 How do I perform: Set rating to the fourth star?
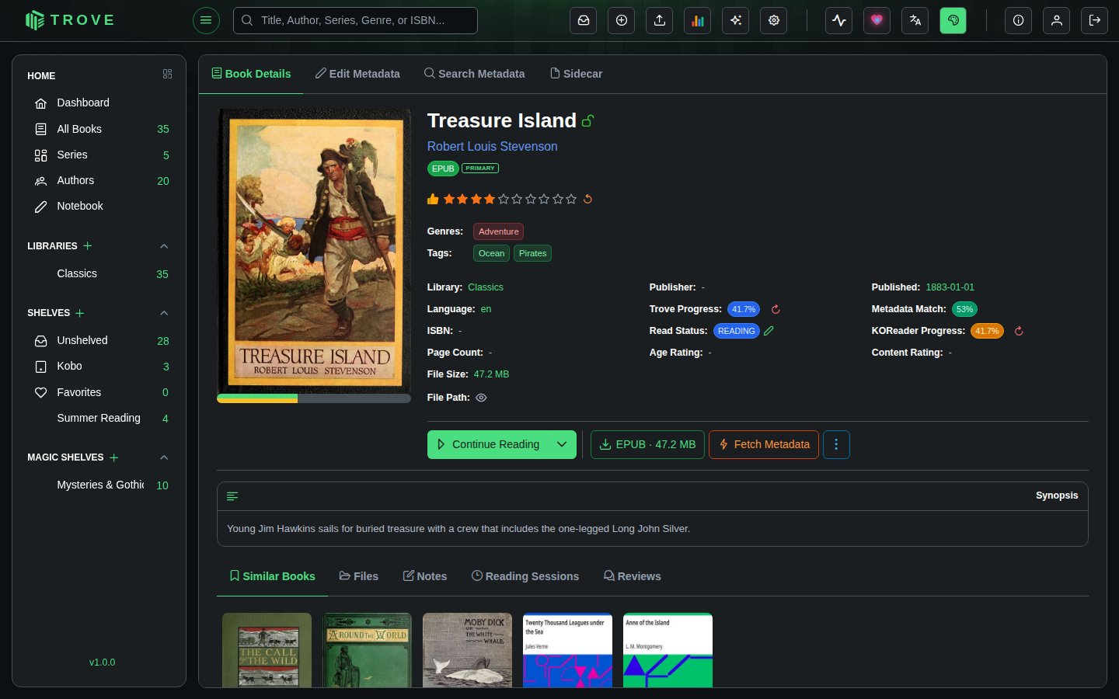490,199
